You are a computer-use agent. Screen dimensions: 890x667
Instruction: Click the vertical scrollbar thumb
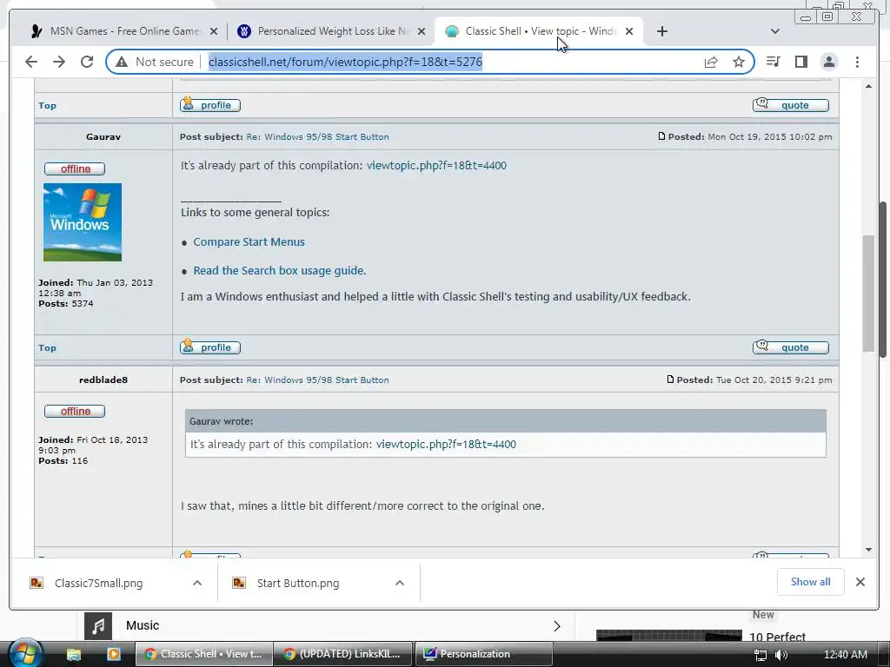(868, 294)
